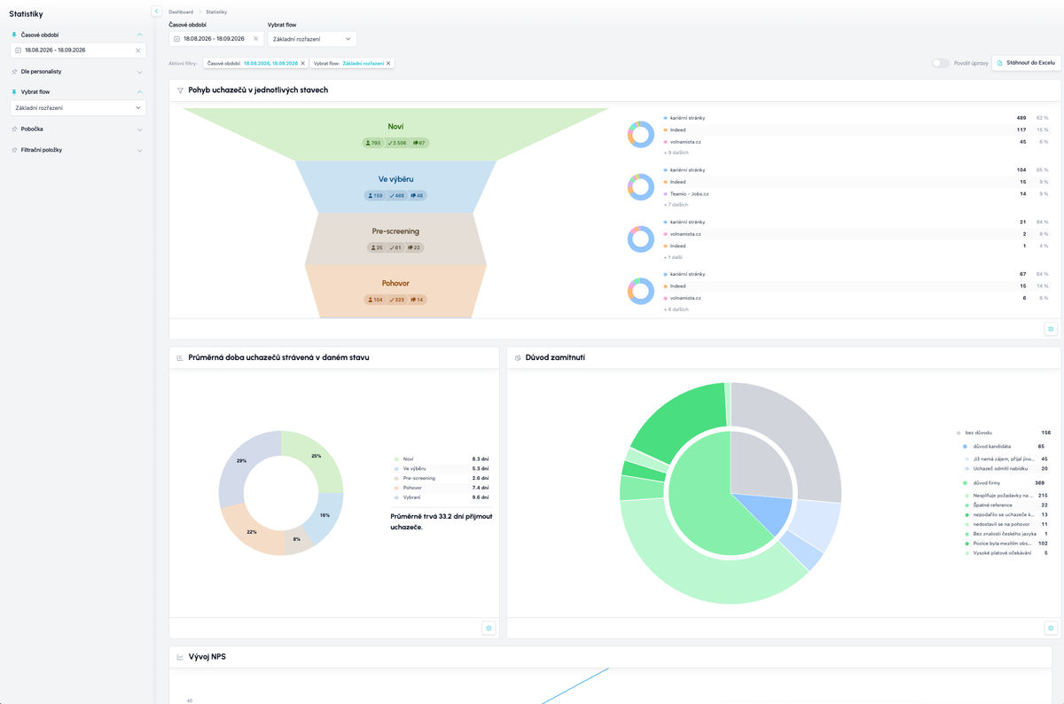Screen dimensions: 1064x704
Task: Toggle the Povolit úpravy switch
Action: click(x=940, y=64)
